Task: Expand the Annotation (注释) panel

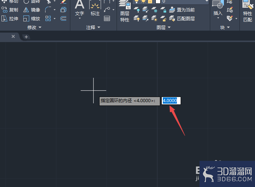Action: pos(93,27)
